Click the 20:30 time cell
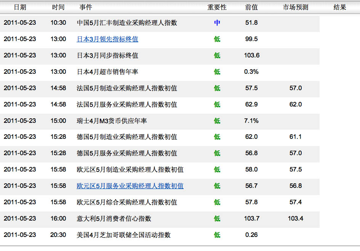 [58, 235]
